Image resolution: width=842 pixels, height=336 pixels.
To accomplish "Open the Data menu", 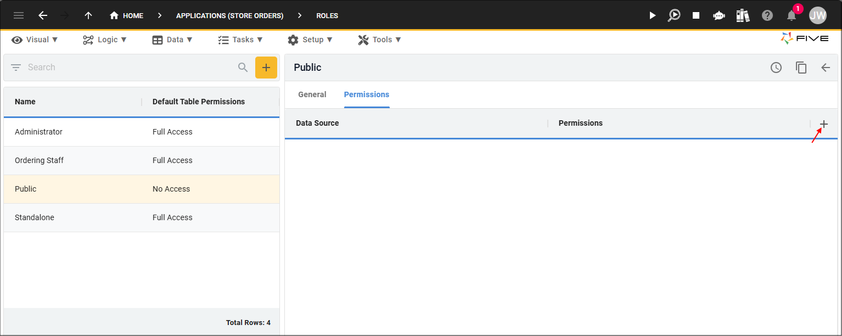I will pyautogui.click(x=172, y=40).
